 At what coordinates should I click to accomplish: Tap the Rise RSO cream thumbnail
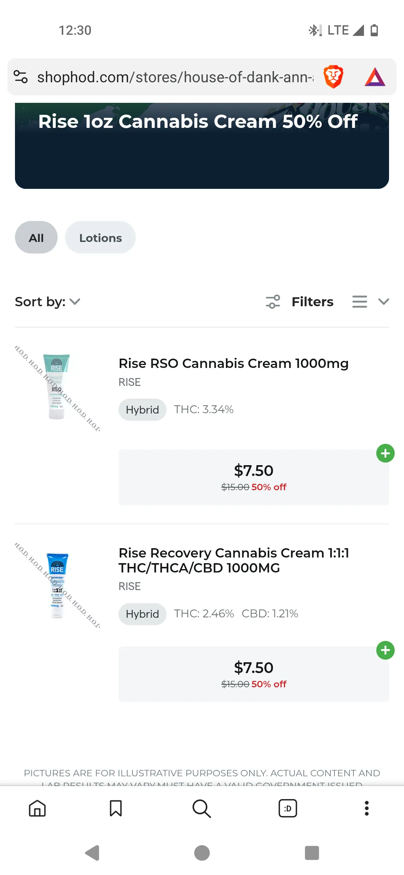click(57, 387)
